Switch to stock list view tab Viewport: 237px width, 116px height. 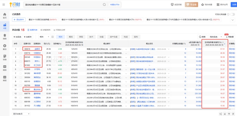click(x=32, y=30)
